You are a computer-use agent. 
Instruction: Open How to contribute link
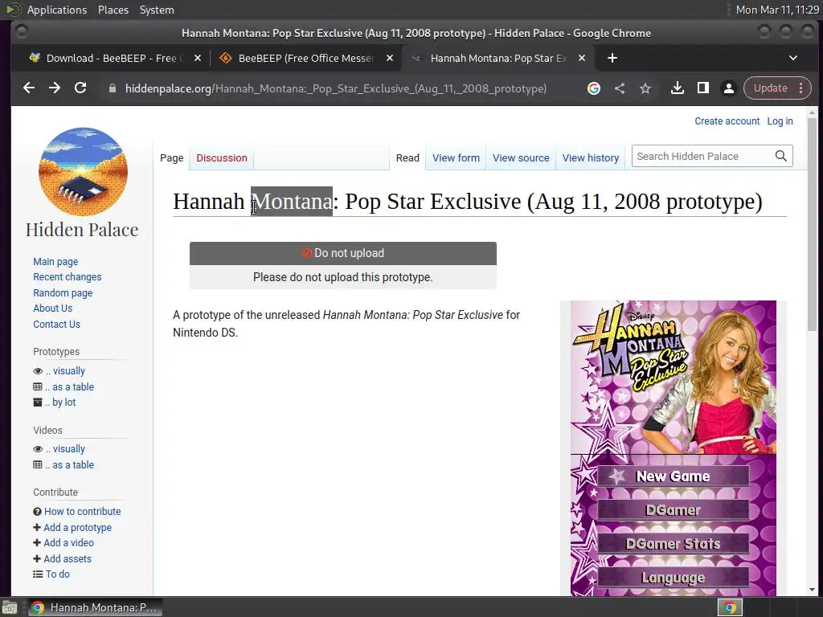coord(83,511)
